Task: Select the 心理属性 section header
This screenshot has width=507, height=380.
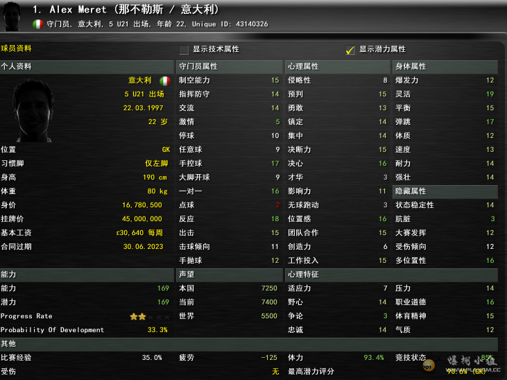Action: pos(338,67)
